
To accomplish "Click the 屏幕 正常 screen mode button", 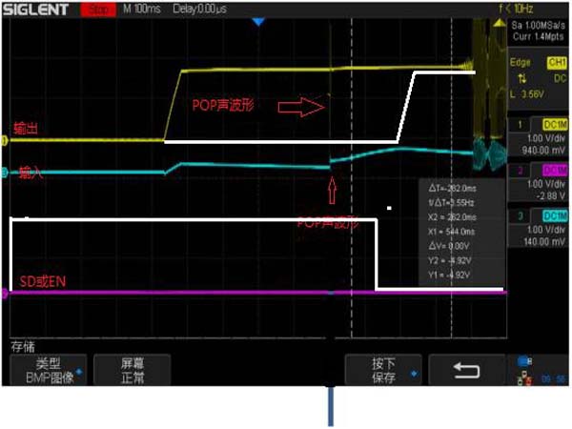I will [133, 370].
